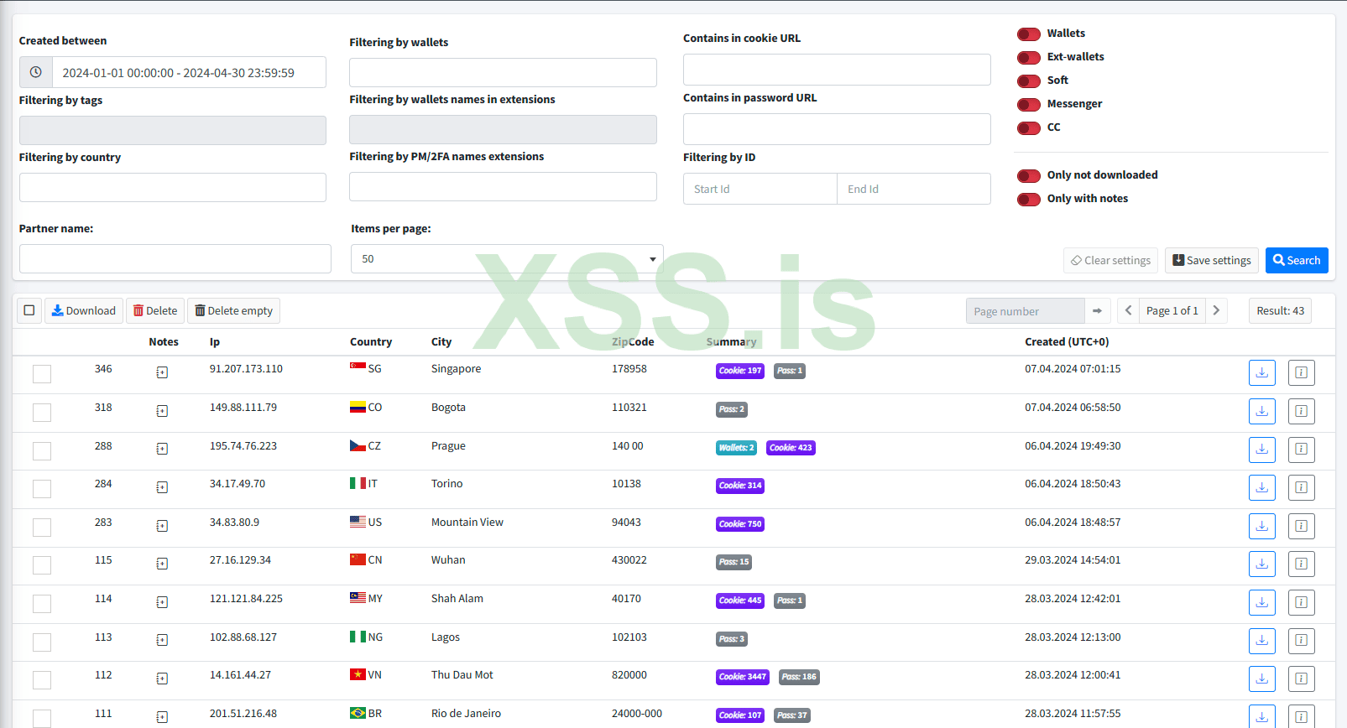
Task: Open info details for row 346
Action: tap(1301, 372)
